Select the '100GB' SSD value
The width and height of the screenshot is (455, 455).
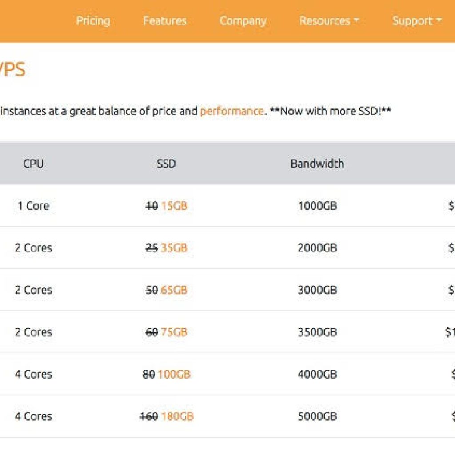click(174, 374)
